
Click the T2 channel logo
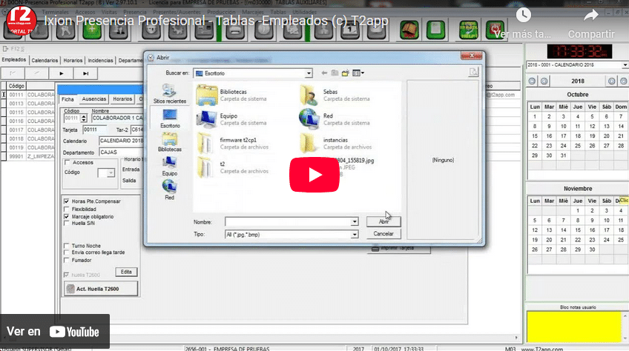tap(22, 19)
